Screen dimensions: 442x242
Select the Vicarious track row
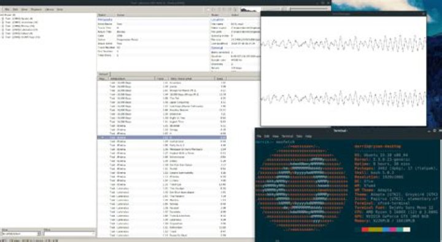[162, 83]
